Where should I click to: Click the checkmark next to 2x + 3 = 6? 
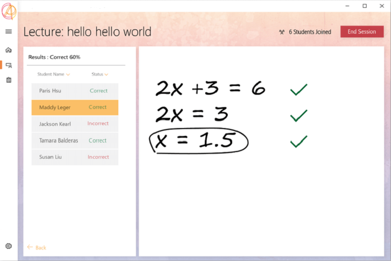[x=298, y=89]
